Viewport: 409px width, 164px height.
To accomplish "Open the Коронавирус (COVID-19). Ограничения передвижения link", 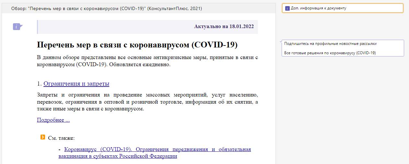I will (x=158, y=149).
